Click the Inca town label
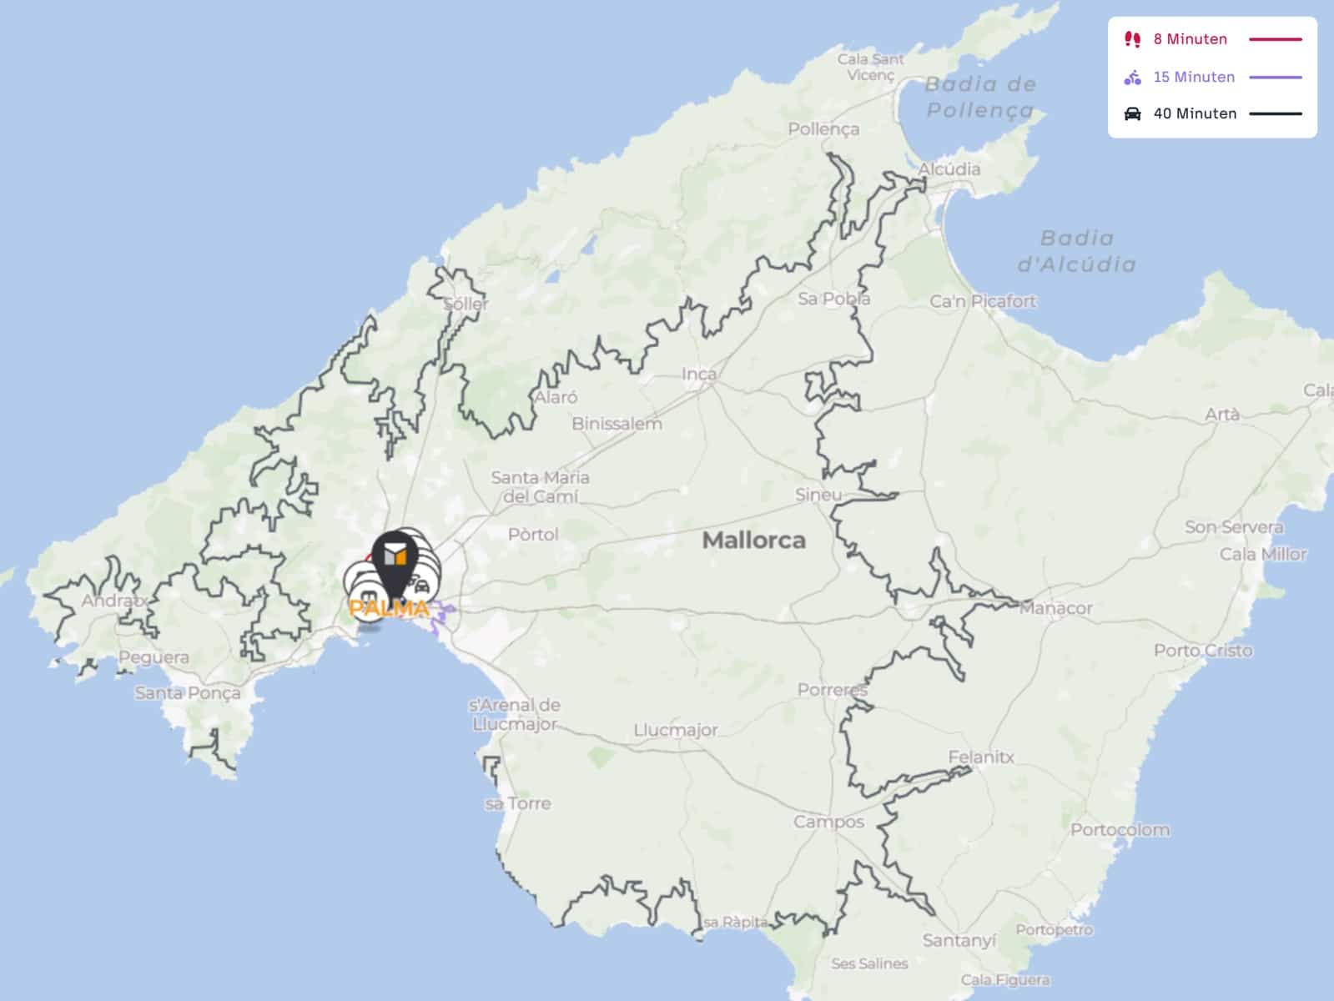Image resolution: width=1334 pixels, height=1001 pixels. point(699,374)
